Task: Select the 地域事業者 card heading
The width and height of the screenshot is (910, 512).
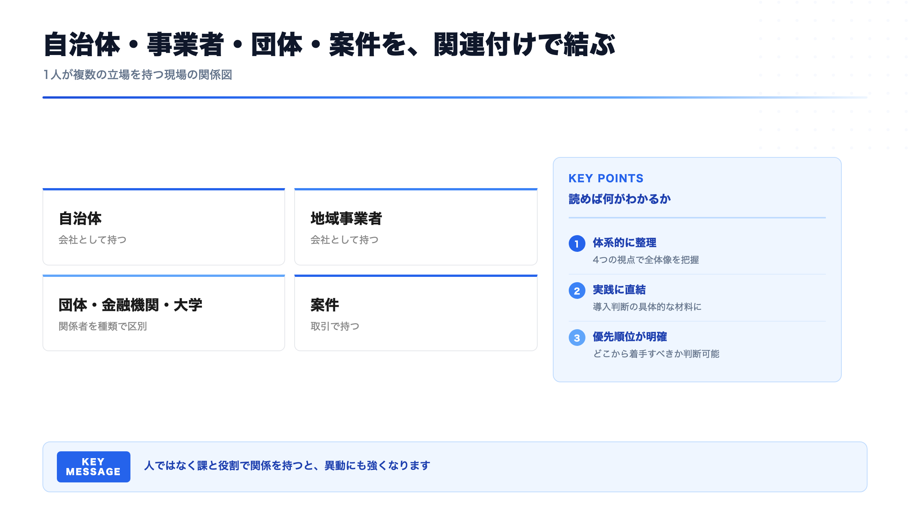Action: pyautogui.click(x=346, y=218)
